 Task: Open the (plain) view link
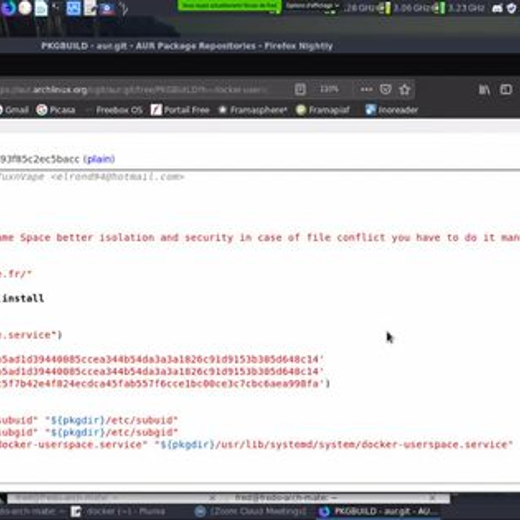pyautogui.click(x=99, y=159)
